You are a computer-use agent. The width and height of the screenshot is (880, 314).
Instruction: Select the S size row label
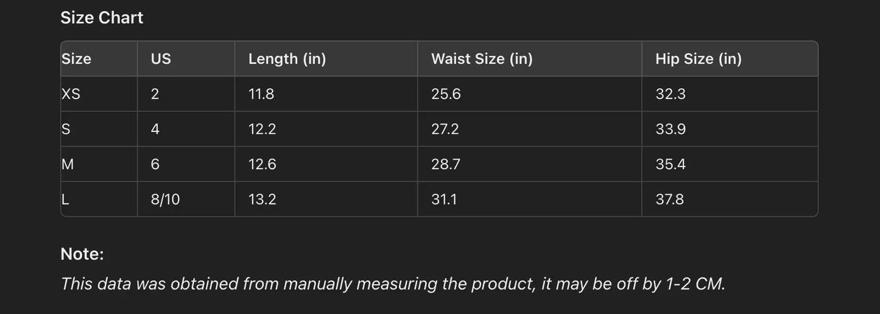66,129
